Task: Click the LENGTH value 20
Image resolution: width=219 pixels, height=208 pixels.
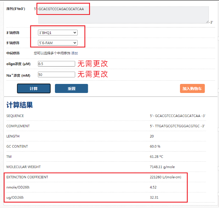Action: pyautogui.click(x=152, y=136)
